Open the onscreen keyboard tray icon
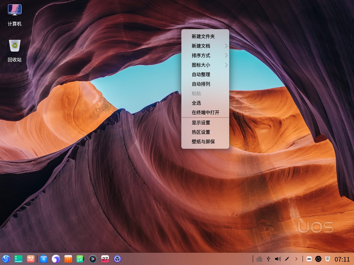The width and height of the screenshot is (354, 265). (x=309, y=259)
